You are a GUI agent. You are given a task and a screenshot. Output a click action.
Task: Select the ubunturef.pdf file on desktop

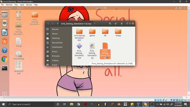18,67
